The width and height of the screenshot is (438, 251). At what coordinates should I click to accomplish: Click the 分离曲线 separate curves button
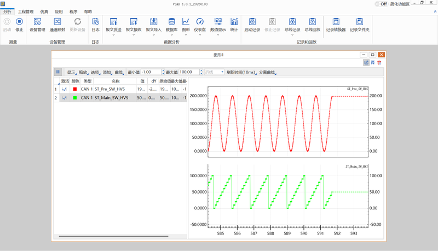click(x=267, y=72)
